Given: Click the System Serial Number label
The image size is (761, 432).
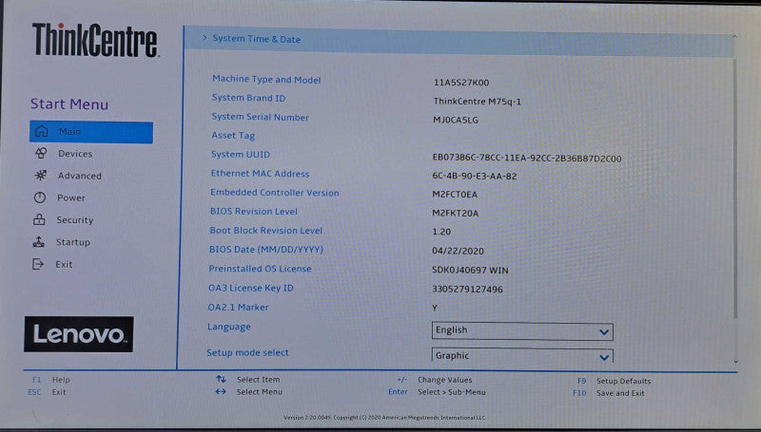Looking at the screenshot, I should tap(260, 117).
